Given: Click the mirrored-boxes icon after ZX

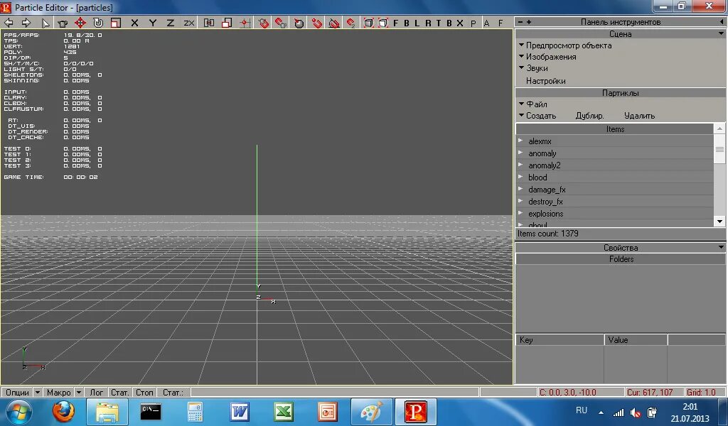Looking at the screenshot, I should pos(209,23).
